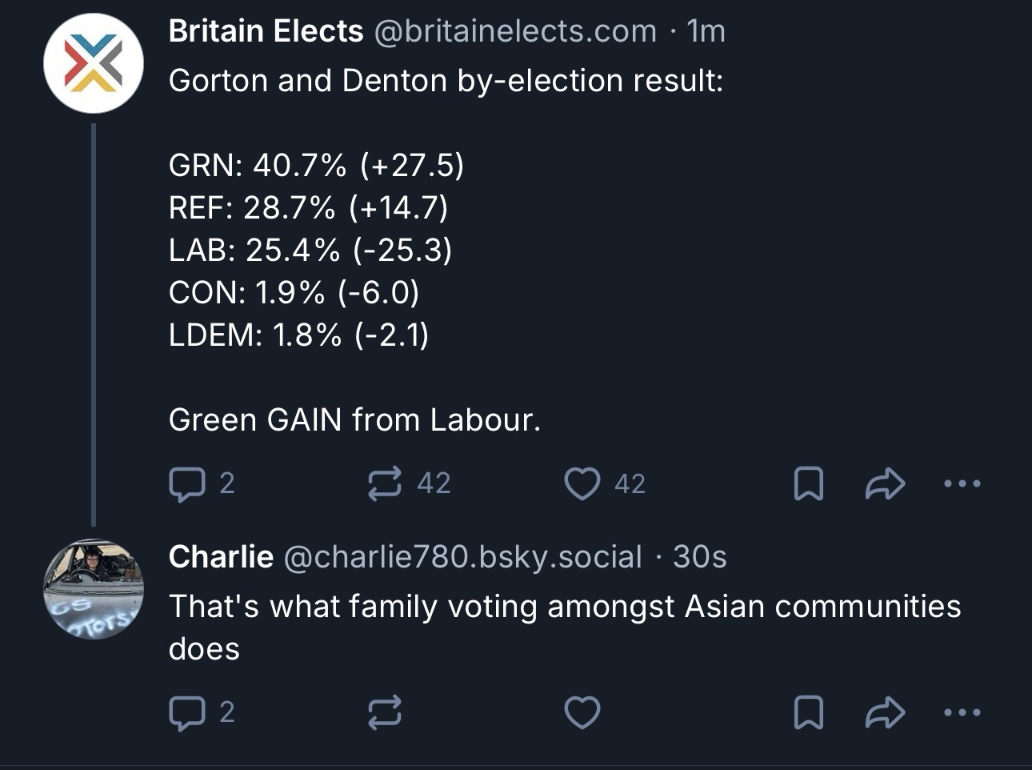This screenshot has width=1032, height=770.
Task: Click the Britain Elects display name
Action: coord(266,31)
